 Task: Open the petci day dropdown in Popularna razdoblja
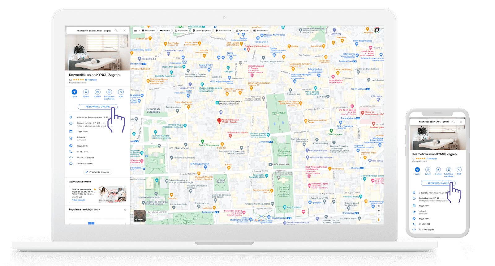97,210
